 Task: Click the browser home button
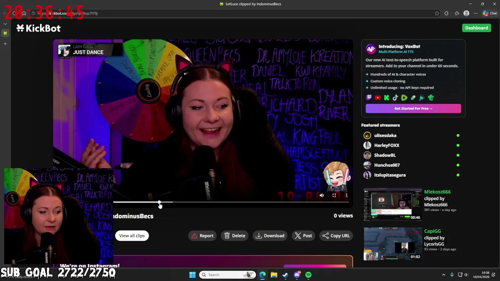pyautogui.click(x=24, y=13)
